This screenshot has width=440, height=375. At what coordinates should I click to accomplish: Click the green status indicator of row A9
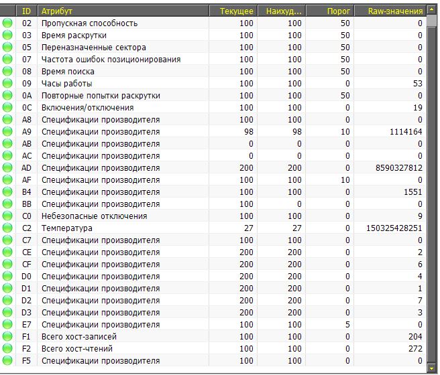pos(7,131)
